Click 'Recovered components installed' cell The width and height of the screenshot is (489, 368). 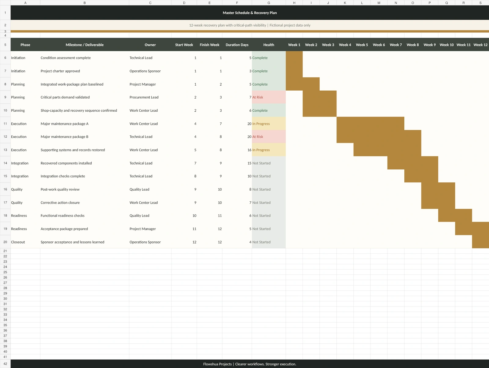85,163
